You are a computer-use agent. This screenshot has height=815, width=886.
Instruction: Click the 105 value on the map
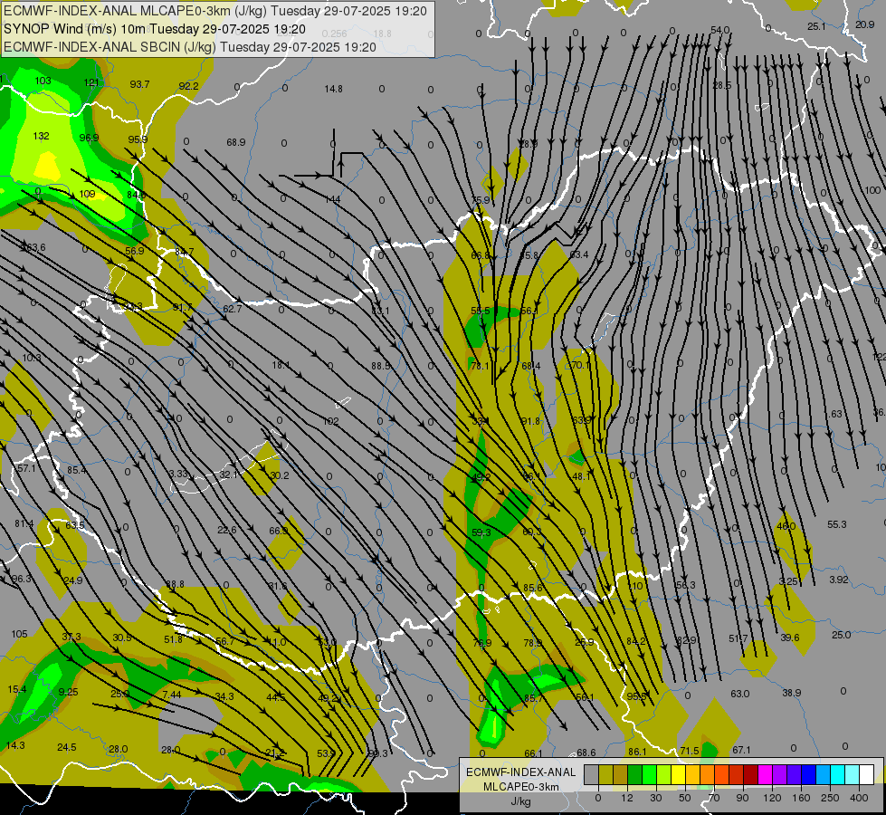(19, 634)
